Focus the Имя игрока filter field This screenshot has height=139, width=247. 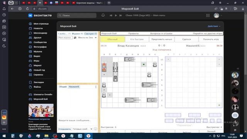[x=65, y=38]
